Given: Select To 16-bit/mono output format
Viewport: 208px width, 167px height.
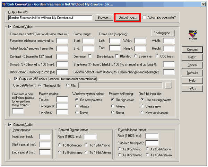Looking at the screenshot, I should tap(86, 145).
